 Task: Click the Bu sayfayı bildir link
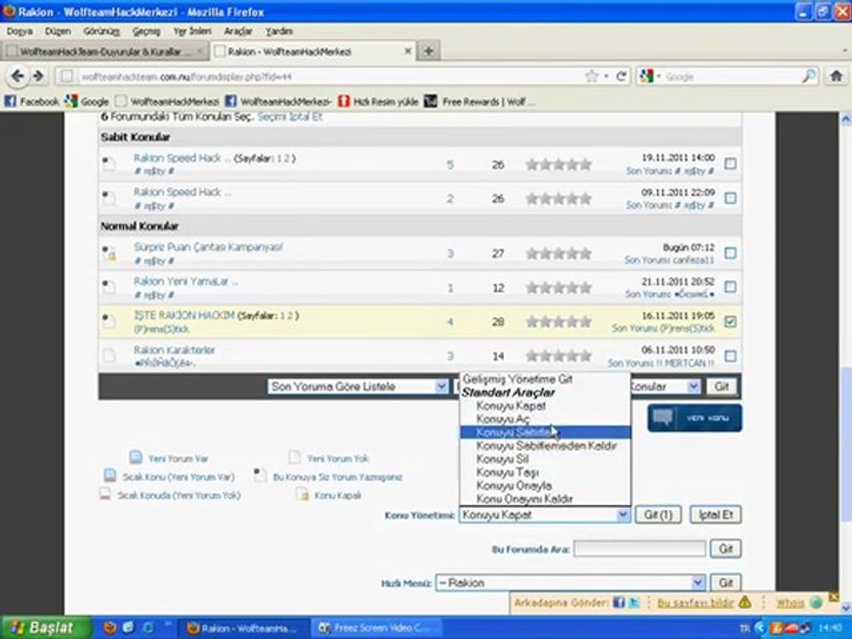pos(695,603)
